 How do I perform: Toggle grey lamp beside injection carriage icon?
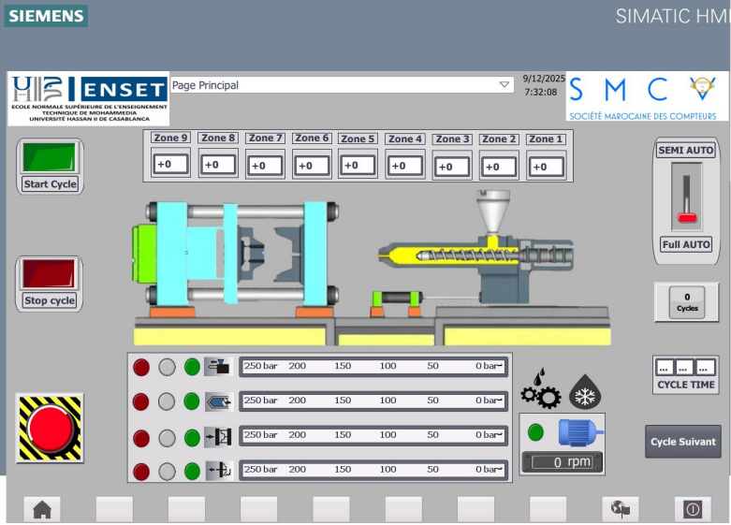point(167,367)
